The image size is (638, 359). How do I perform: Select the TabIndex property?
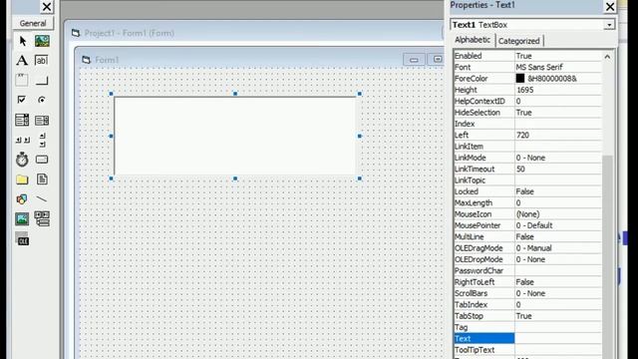483,304
